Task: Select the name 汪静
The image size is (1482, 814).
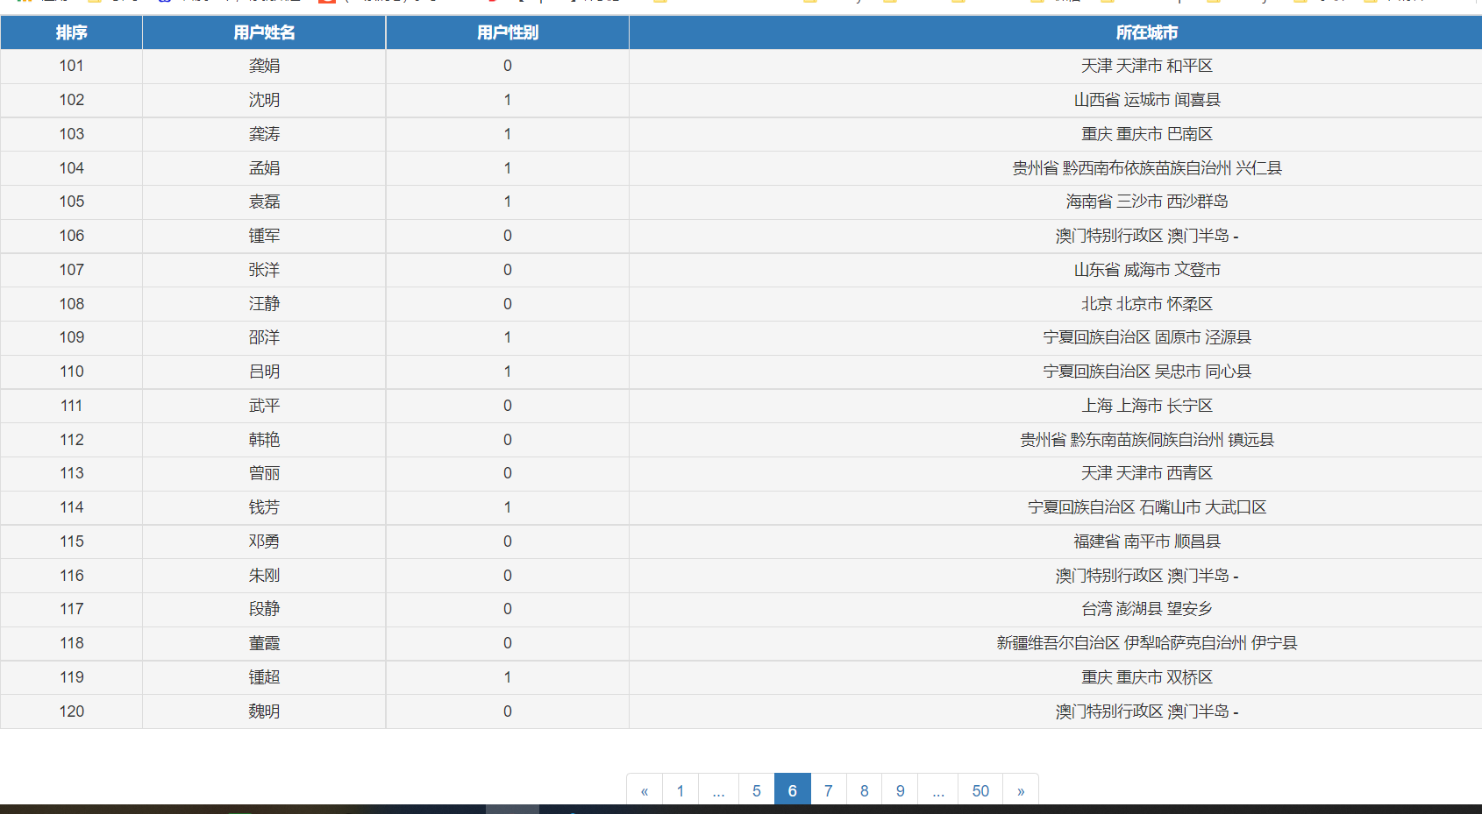Action: (264, 304)
